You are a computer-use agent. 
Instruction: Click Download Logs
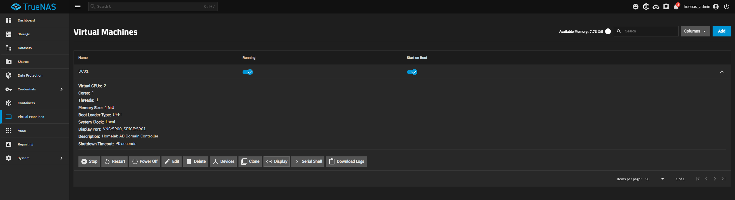pyautogui.click(x=346, y=162)
